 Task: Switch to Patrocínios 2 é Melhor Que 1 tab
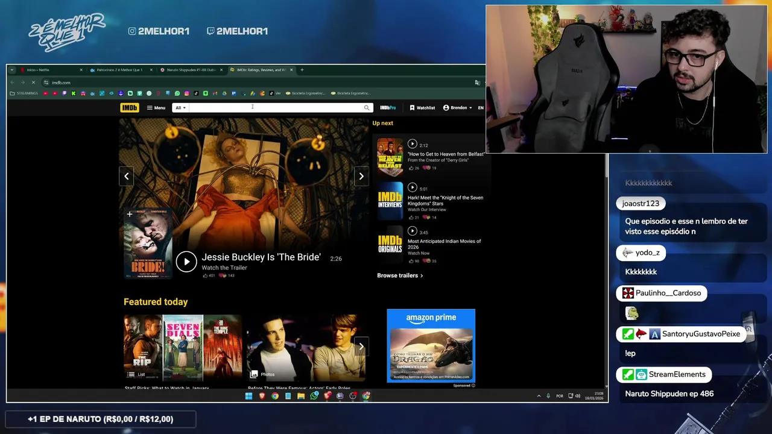(x=121, y=70)
